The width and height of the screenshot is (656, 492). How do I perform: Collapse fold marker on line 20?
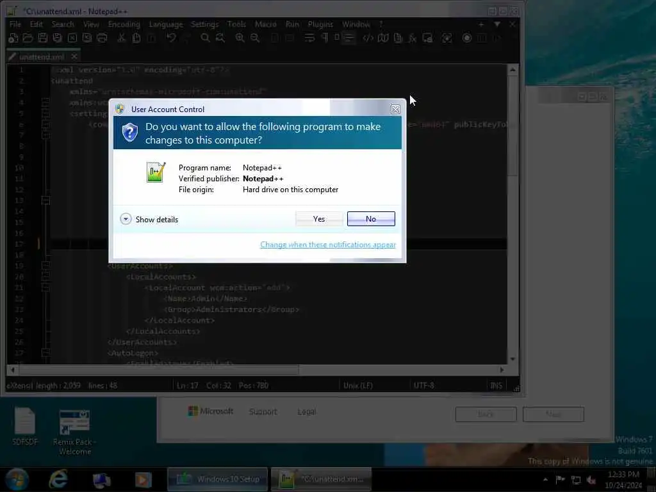tap(45, 277)
